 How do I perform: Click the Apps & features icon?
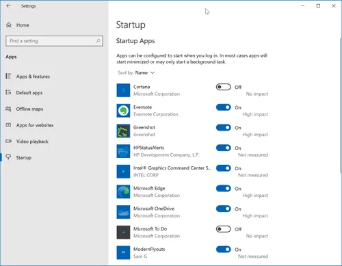pos(8,76)
